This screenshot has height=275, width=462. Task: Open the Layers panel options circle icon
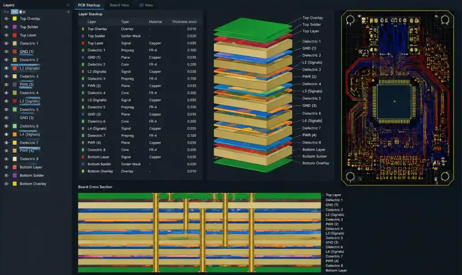(x=68, y=5)
